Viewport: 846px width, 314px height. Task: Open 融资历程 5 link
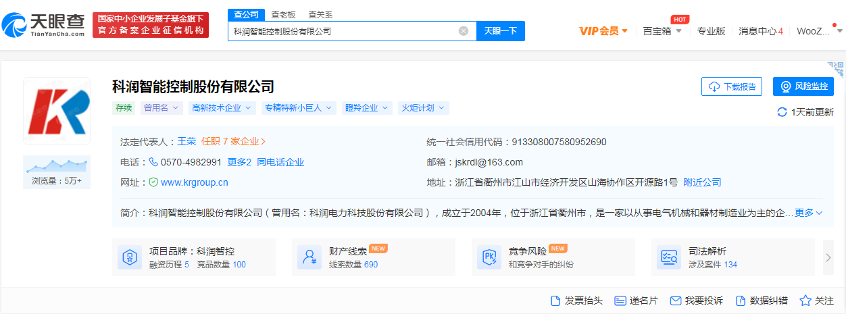(169, 265)
